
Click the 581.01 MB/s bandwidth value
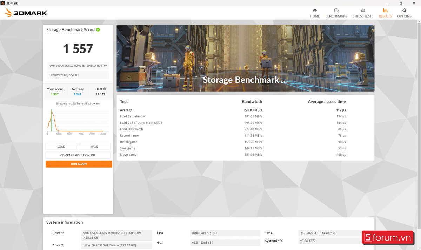click(253, 116)
